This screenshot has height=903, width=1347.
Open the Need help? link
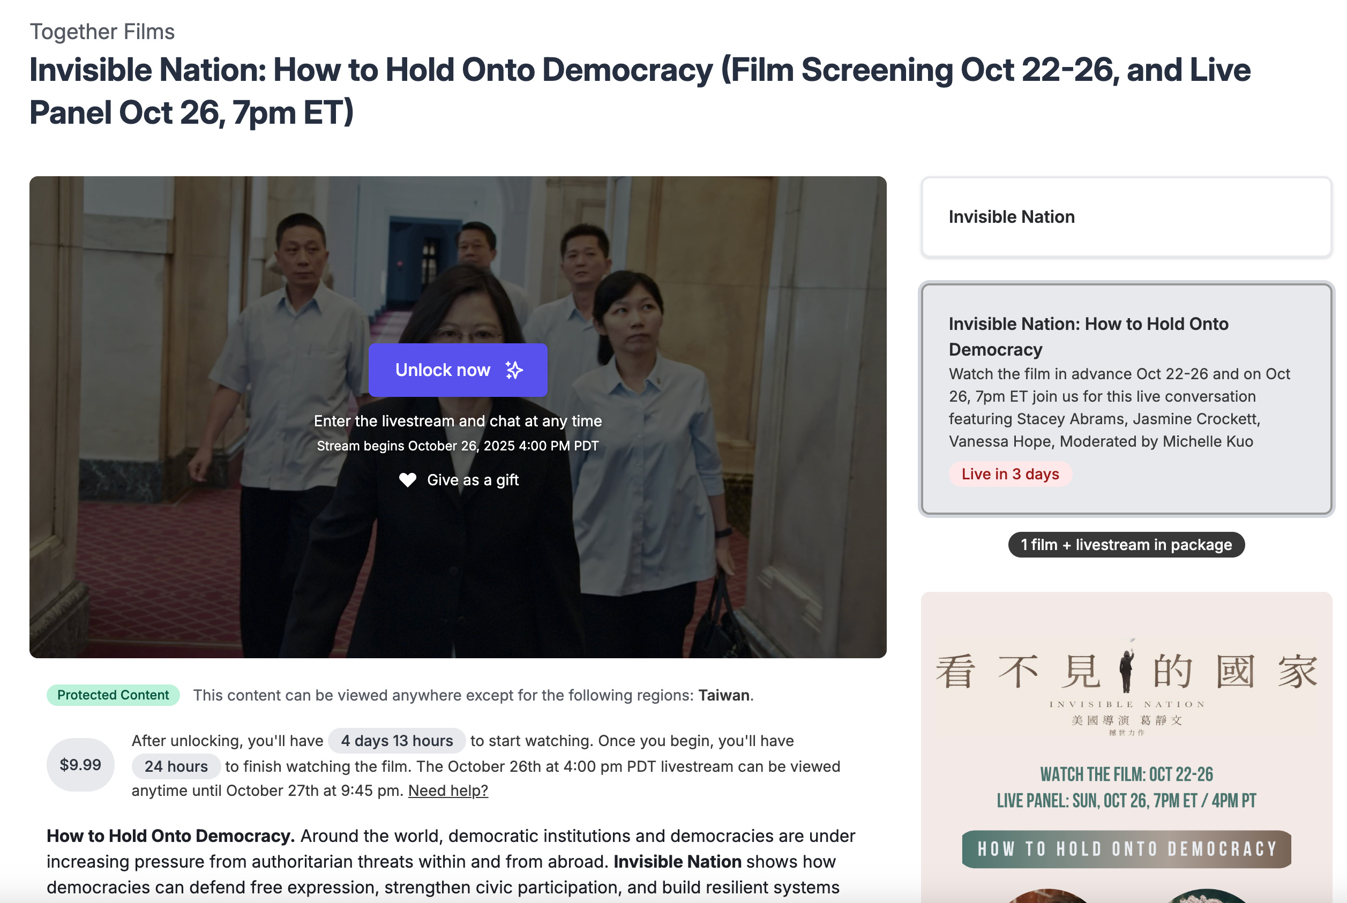(x=447, y=791)
